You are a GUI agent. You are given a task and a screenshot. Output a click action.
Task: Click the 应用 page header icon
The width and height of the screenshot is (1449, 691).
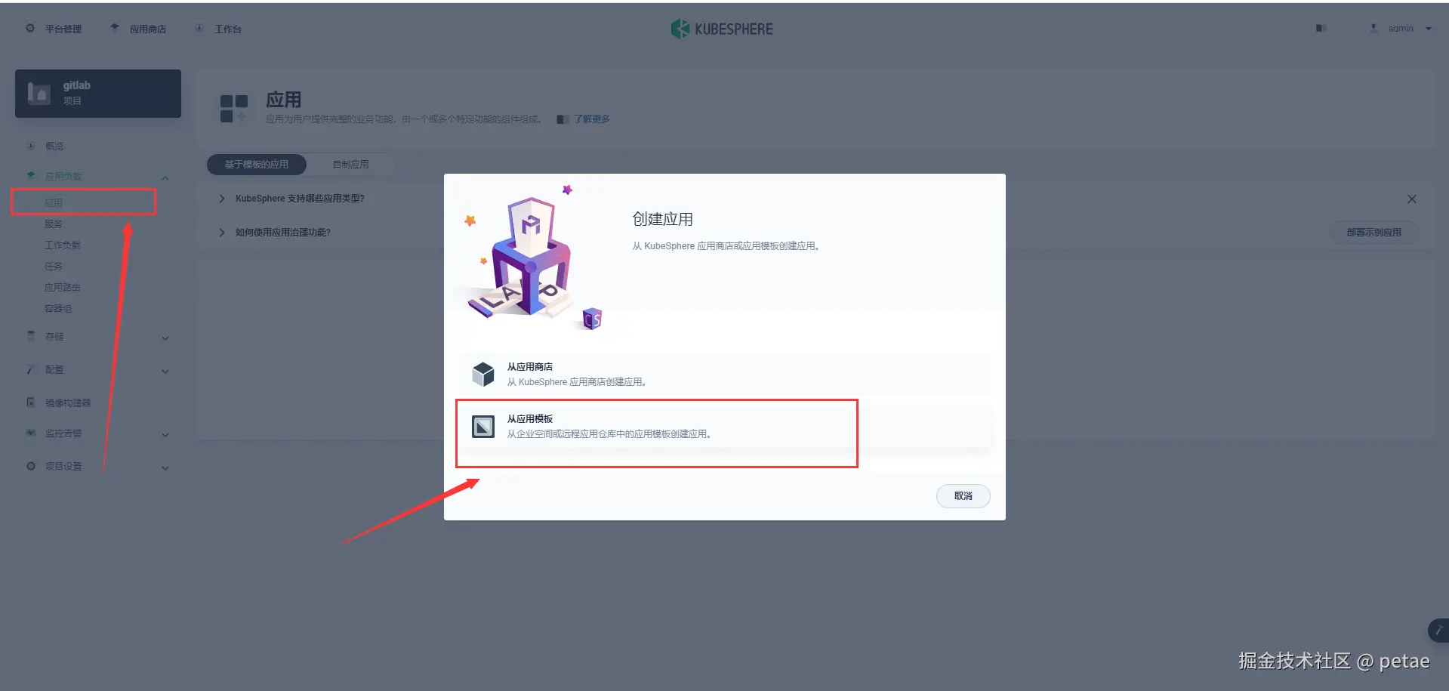click(x=234, y=109)
